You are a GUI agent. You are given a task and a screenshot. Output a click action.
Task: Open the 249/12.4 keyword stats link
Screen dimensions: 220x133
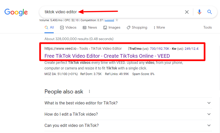click(x=192, y=49)
